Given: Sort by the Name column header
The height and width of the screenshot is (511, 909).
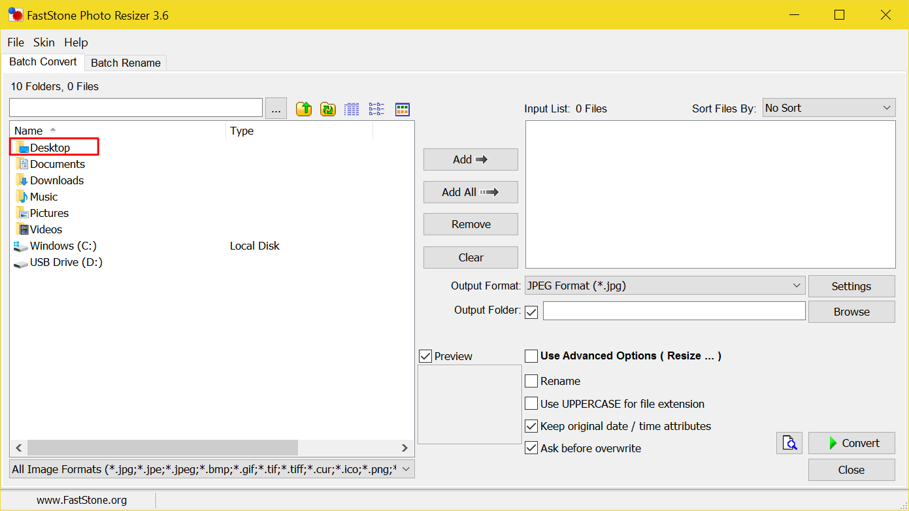Looking at the screenshot, I should click(x=118, y=131).
